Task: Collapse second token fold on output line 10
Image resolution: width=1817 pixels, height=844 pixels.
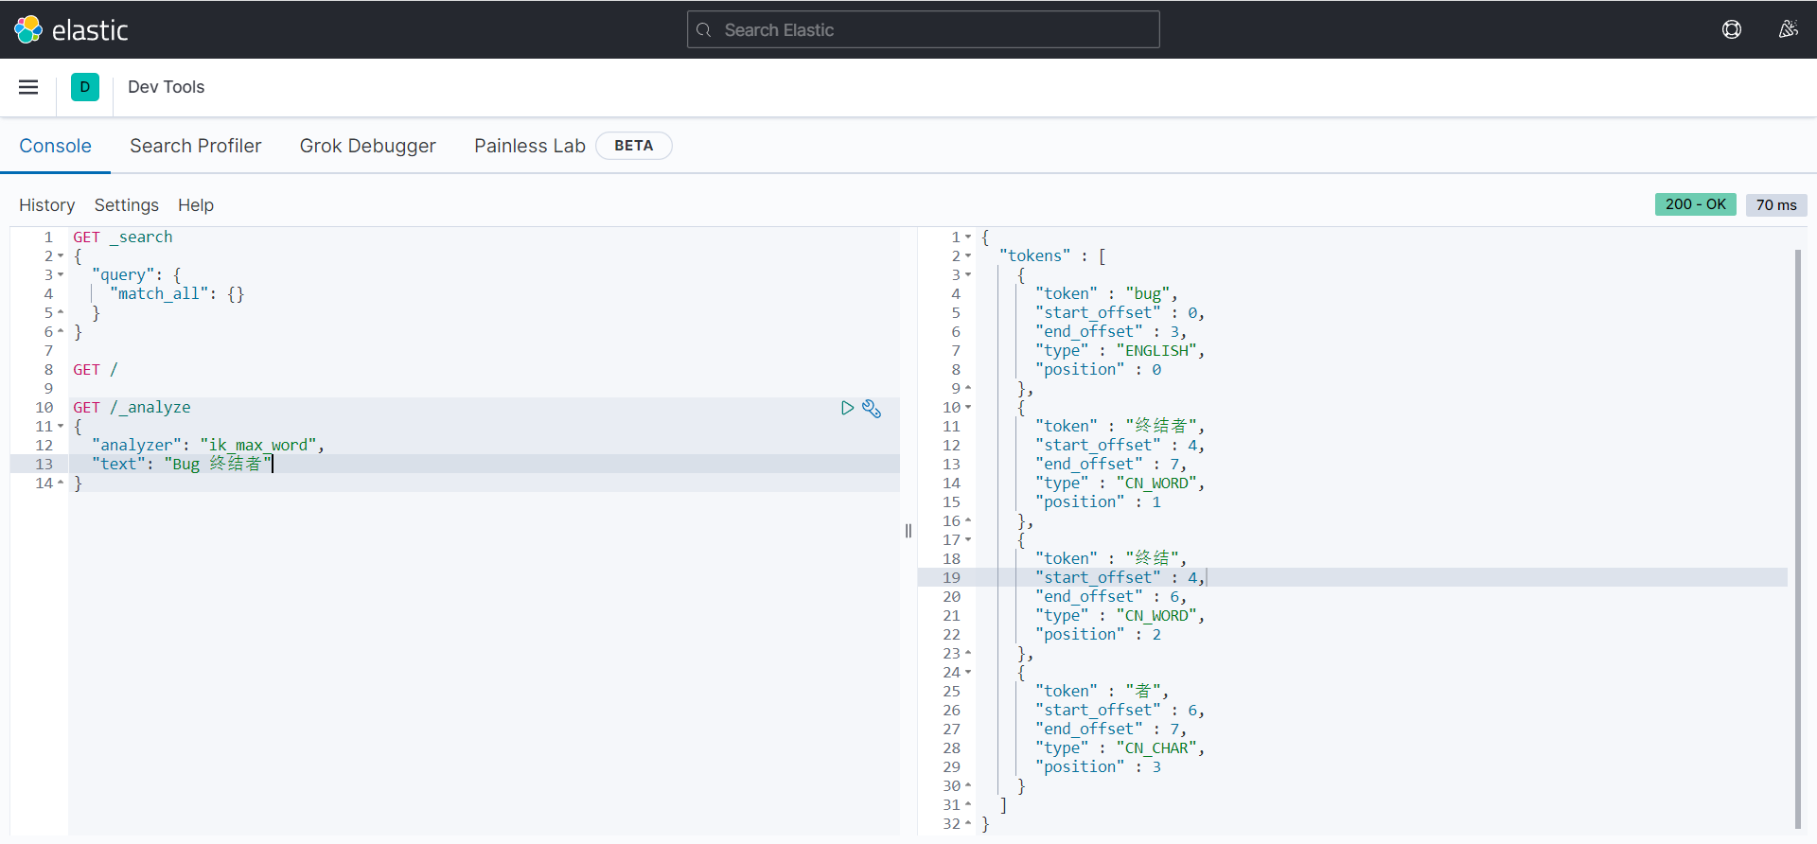Action: (x=968, y=408)
